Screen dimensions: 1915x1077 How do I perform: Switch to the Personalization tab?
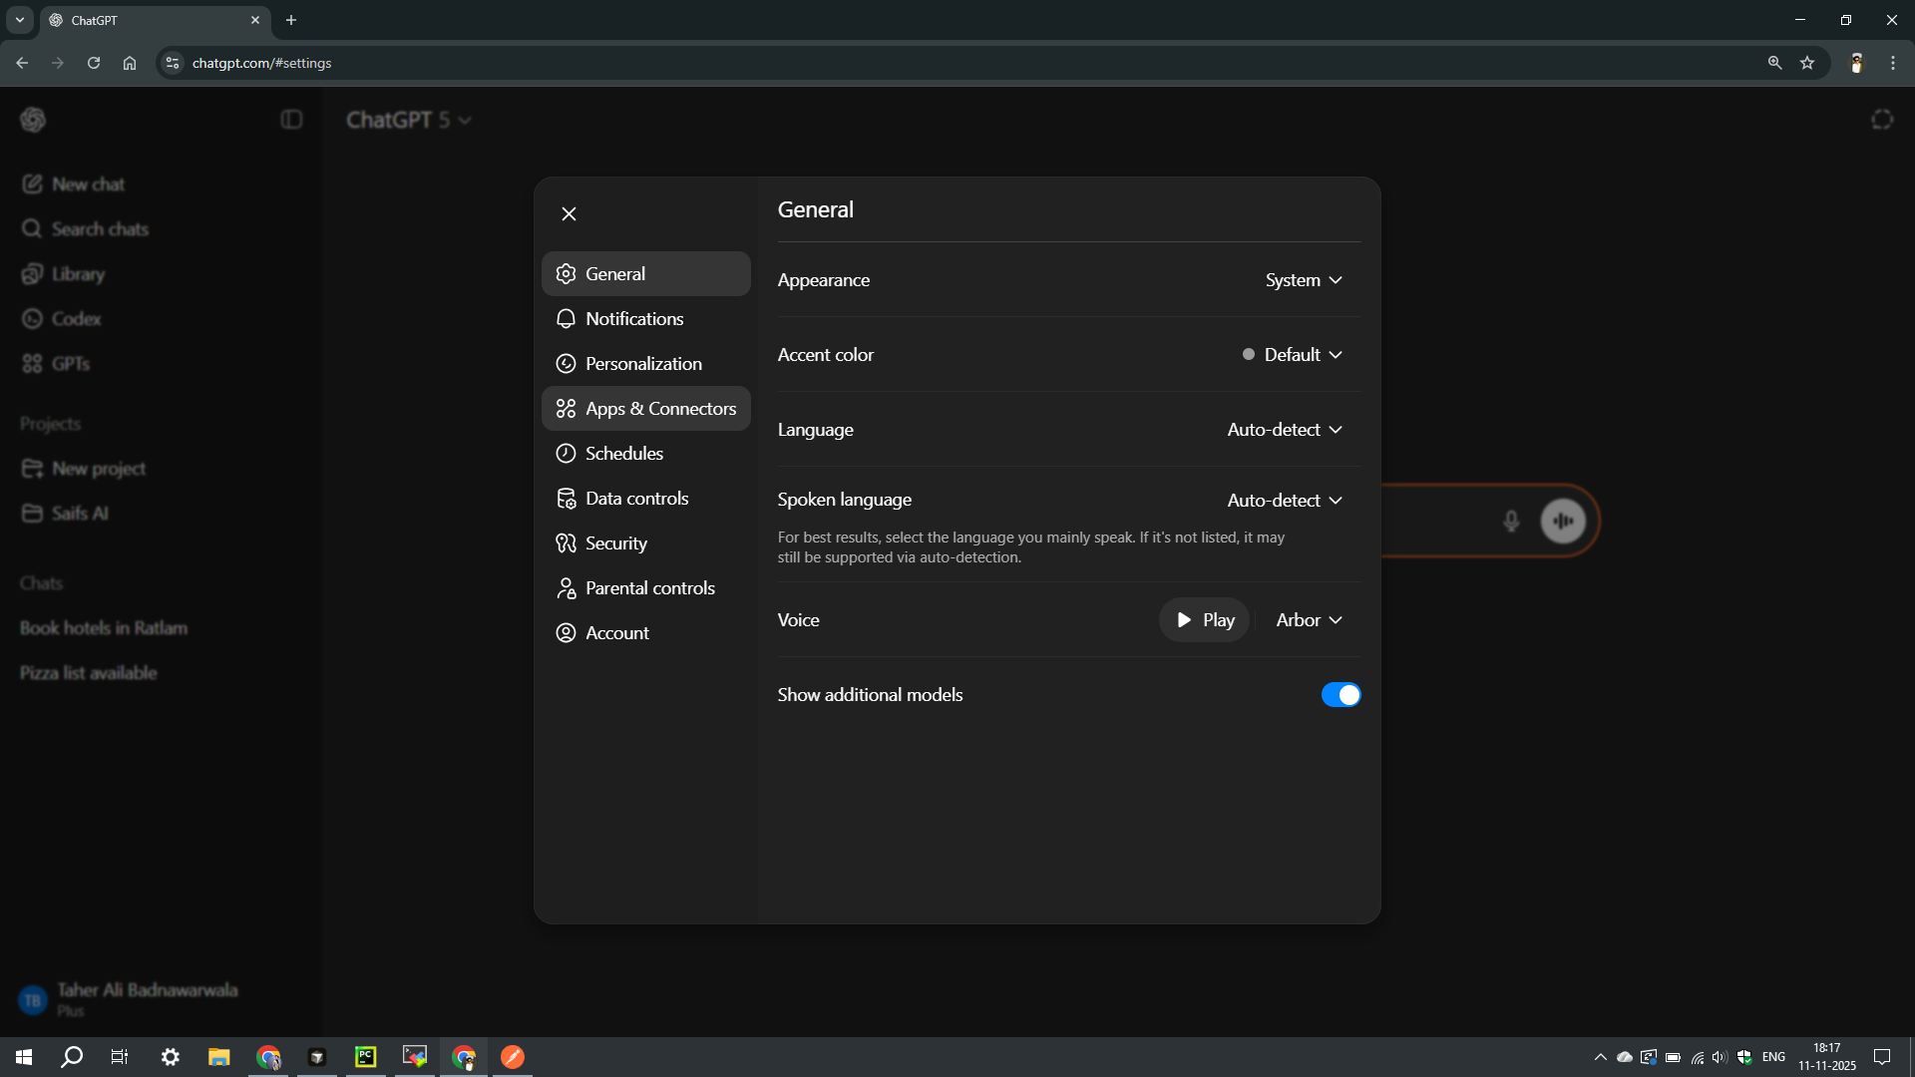645,363
